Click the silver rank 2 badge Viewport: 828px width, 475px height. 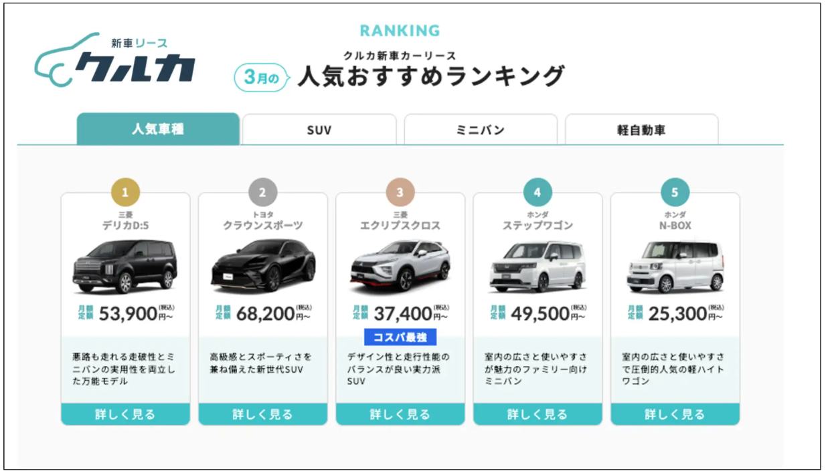[262, 193]
